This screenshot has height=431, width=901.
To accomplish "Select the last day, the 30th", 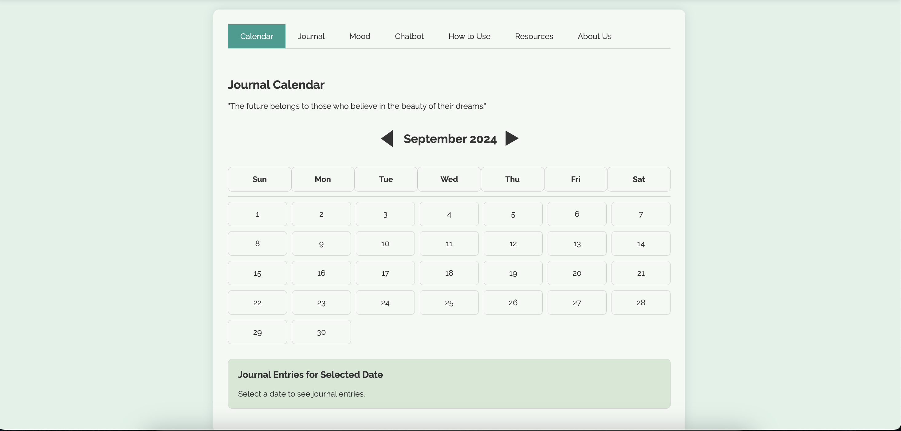I will 321,332.
